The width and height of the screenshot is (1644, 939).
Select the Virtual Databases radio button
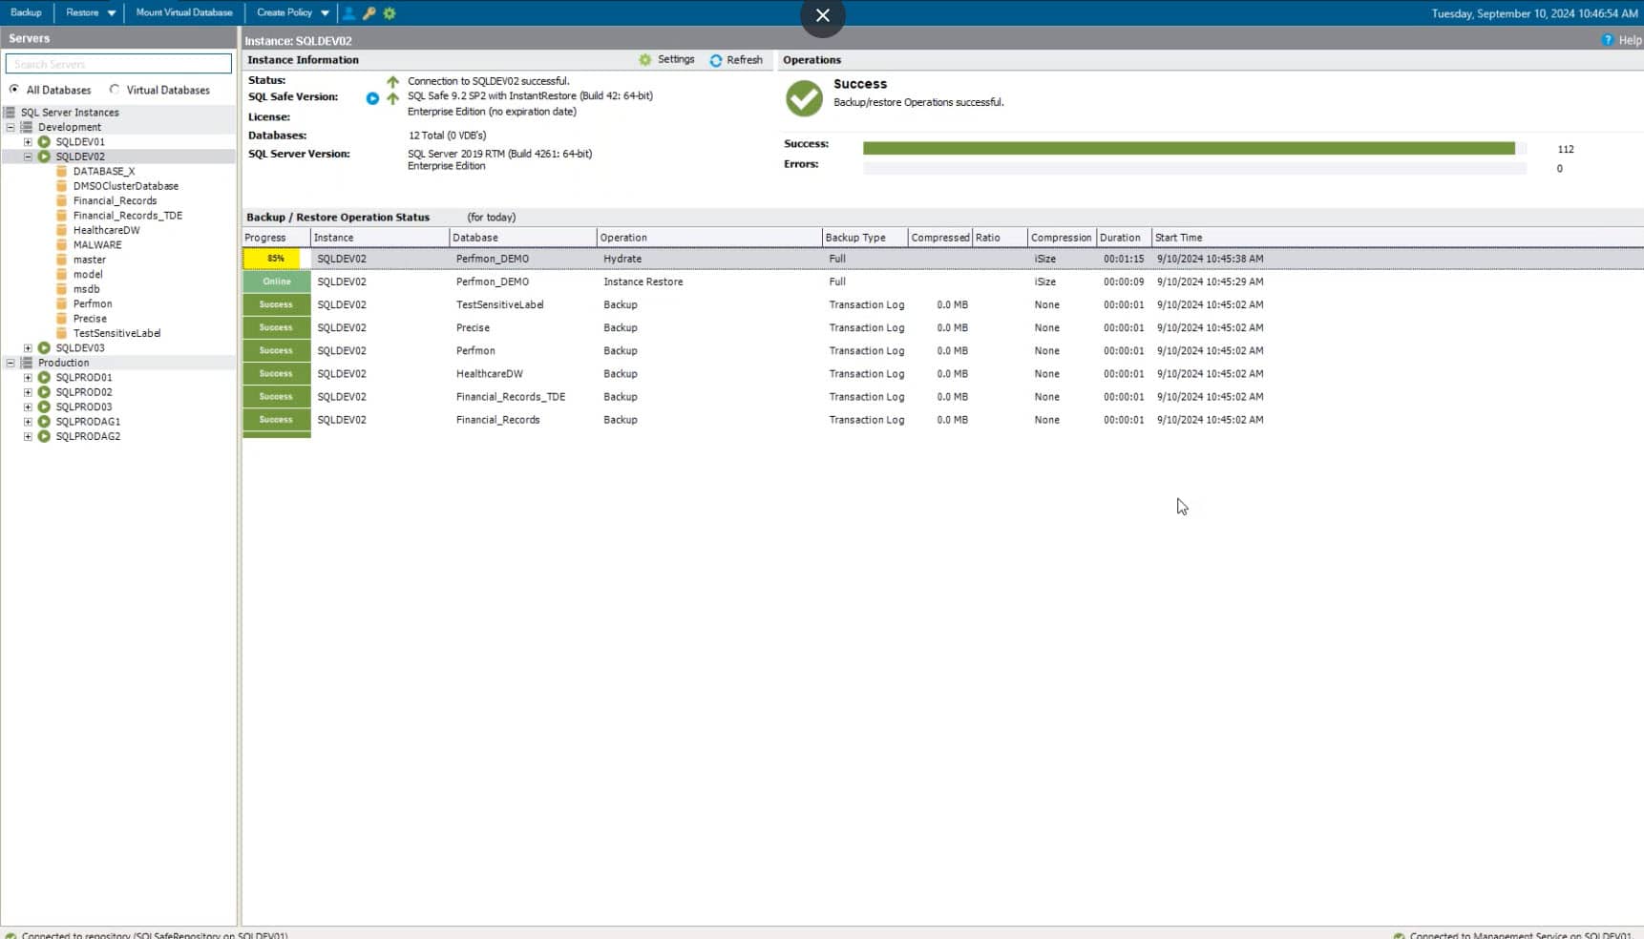pos(115,90)
